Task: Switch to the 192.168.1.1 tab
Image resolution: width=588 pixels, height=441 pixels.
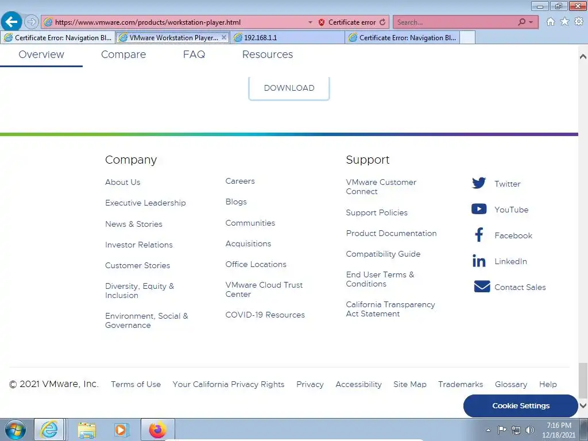Action: click(288, 37)
